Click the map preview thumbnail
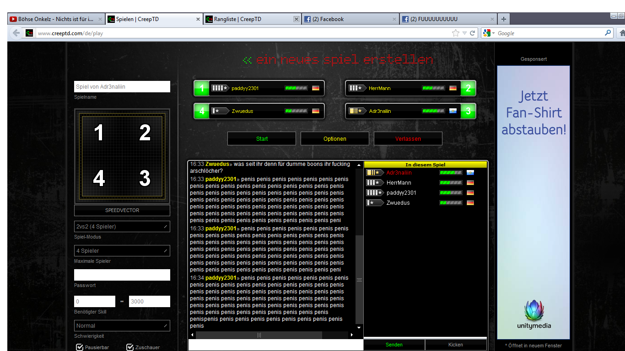The width and height of the screenshot is (625, 351). point(122,156)
